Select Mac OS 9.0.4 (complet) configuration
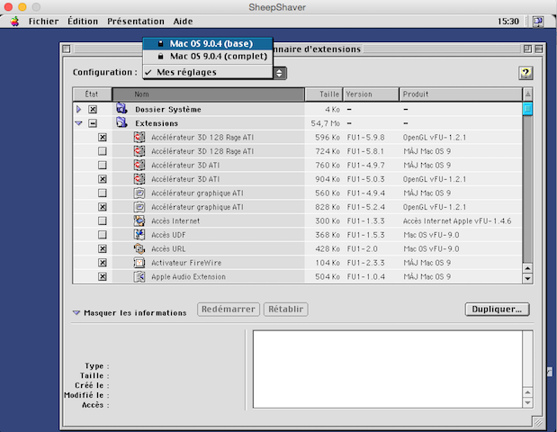This screenshot has width=557, height=432. [x=208, y=56]
